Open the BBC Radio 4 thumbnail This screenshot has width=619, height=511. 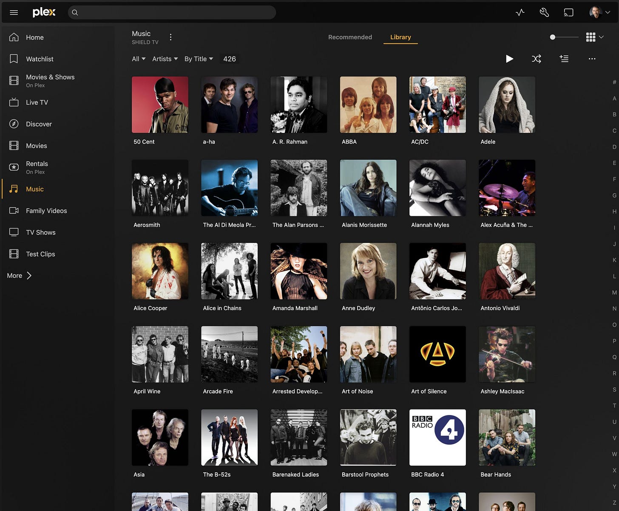click(437, 438)
